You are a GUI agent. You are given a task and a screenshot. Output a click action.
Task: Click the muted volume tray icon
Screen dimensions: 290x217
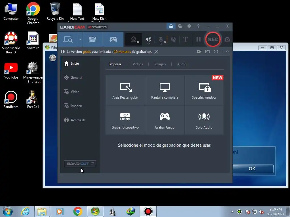pyautogui.click(x=261, y=212)
